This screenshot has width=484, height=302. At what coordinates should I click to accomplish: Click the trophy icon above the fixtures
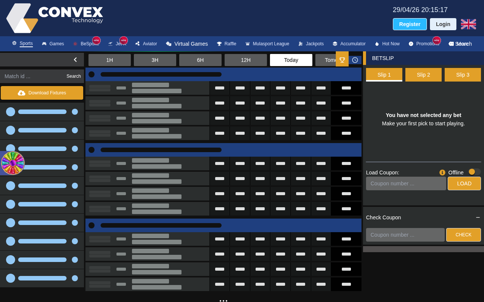point(342,60)
